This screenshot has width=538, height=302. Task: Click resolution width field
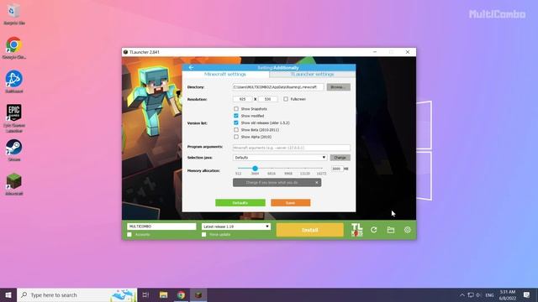(x=243, y=99)
